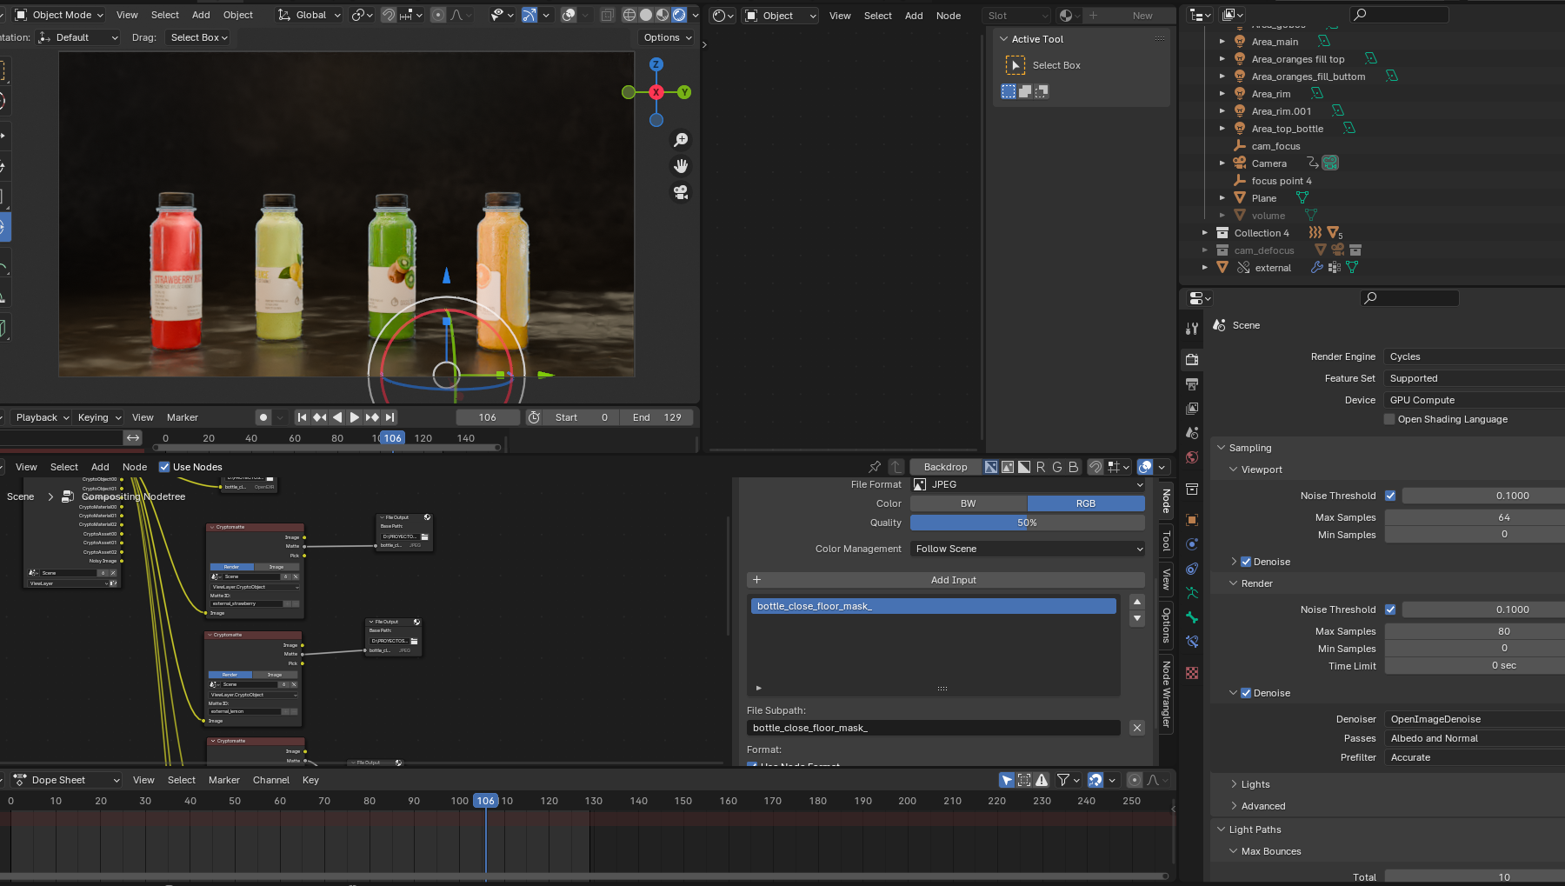
Task: Toggle Only Show Selected in Dope Sheet
Action: click(x=1007, y=780)
